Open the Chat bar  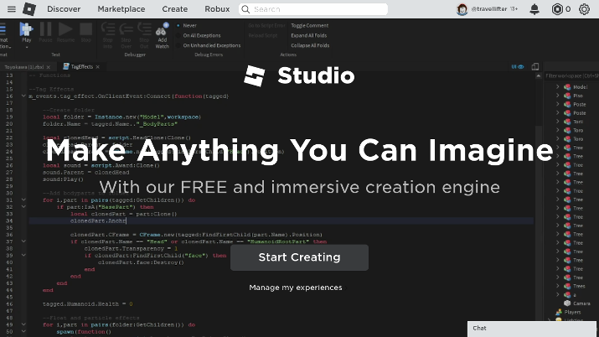pyautogui.click(x=531, y=329)
